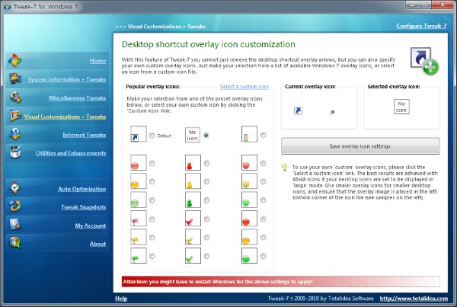Click the green heart overlay icon

pos(250,200)
